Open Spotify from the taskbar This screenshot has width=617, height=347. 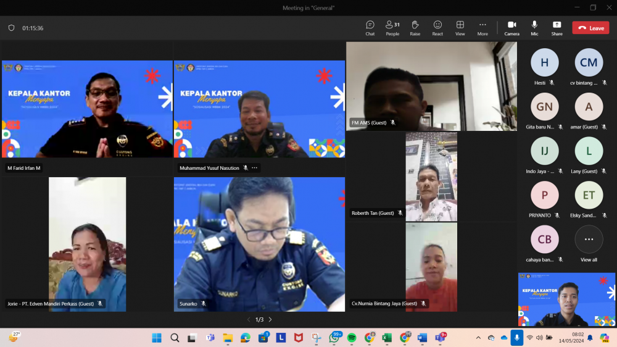point(352,338)
